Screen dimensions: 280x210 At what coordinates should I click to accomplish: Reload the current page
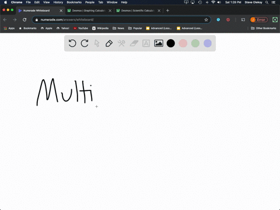[24, 20]
